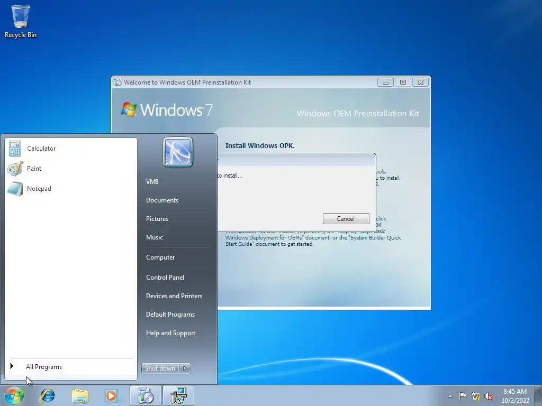
Task: Expand All Programs list
Action: [71, 367]
